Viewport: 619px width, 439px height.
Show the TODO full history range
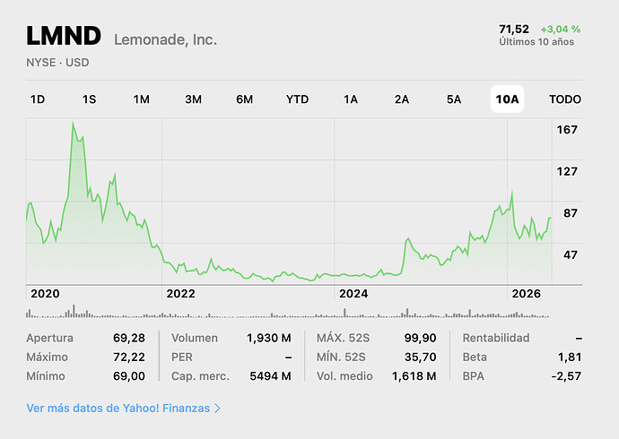pos(565,99)
